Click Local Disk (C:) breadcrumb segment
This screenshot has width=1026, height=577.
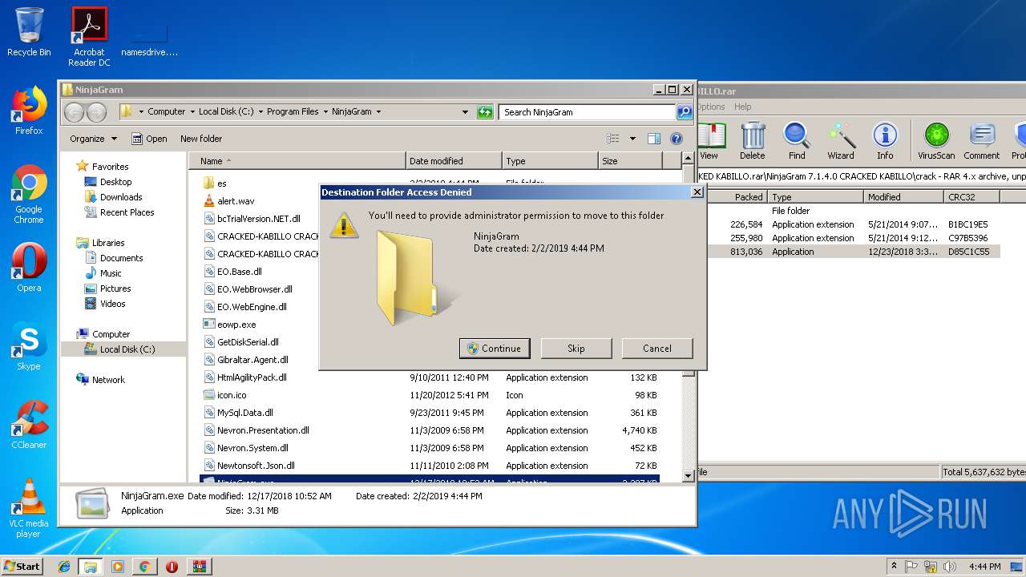coord(226,112)
